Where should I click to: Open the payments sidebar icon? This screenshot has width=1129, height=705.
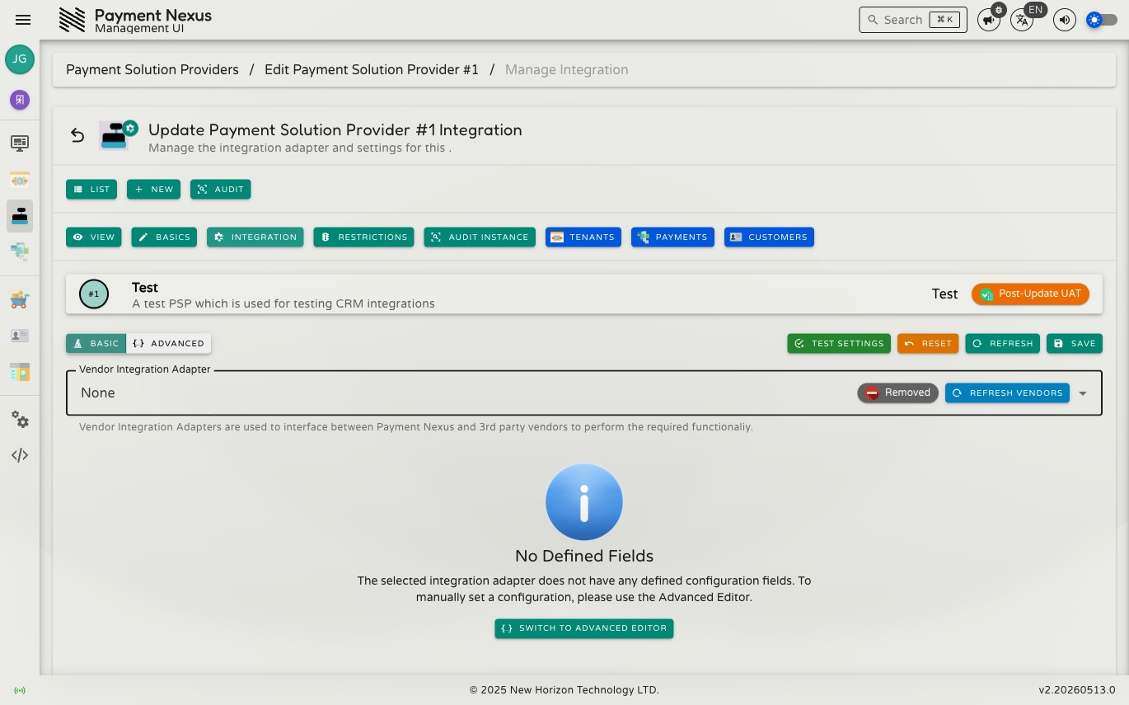(20, 251)
